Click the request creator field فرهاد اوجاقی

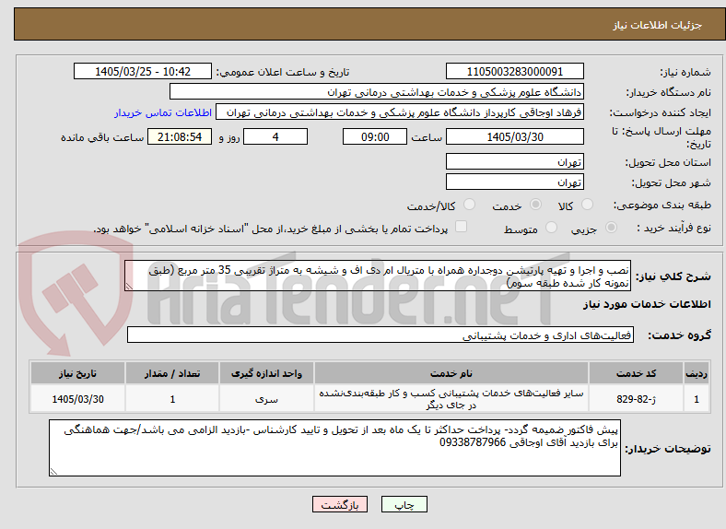[x=400, y=112]
